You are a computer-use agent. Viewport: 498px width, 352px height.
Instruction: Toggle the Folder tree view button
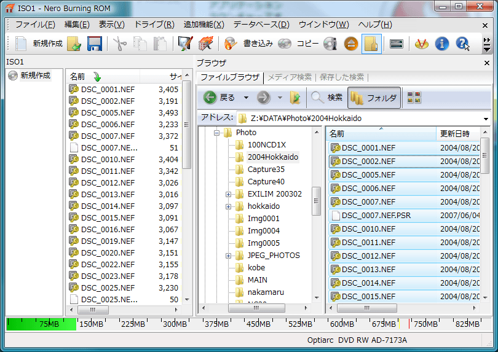pyautogui.click(x=374, y=98)
